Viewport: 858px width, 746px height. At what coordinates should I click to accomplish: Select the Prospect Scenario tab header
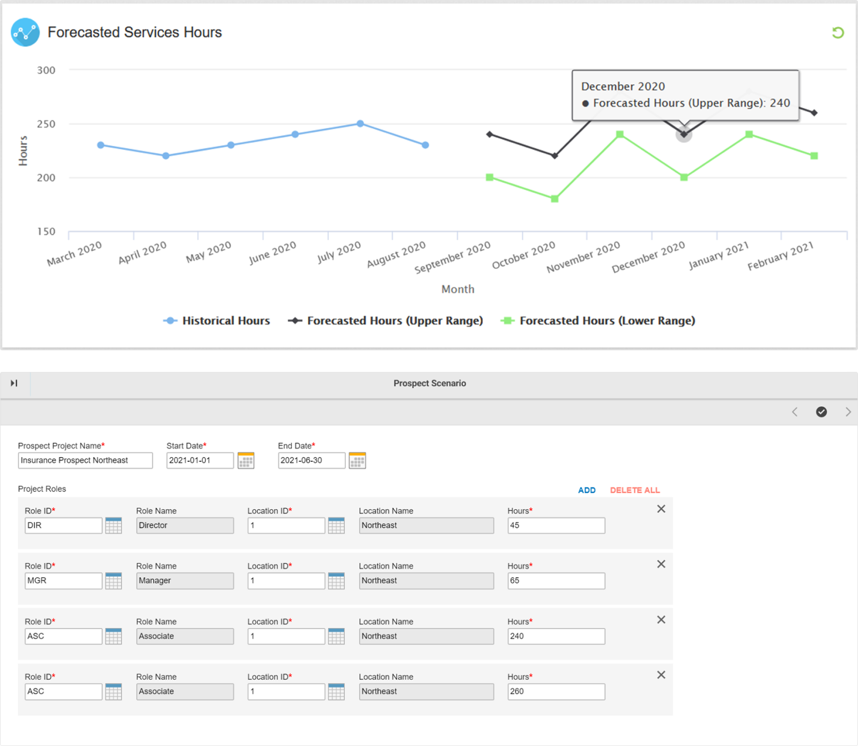coord(430,383)
